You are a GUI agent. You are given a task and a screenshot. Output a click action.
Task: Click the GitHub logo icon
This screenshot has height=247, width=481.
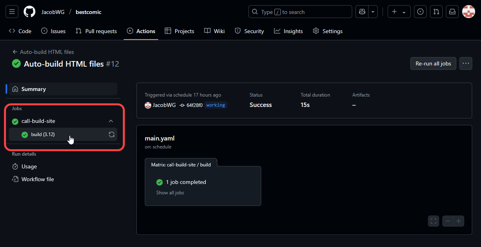(x=30, y=12)
